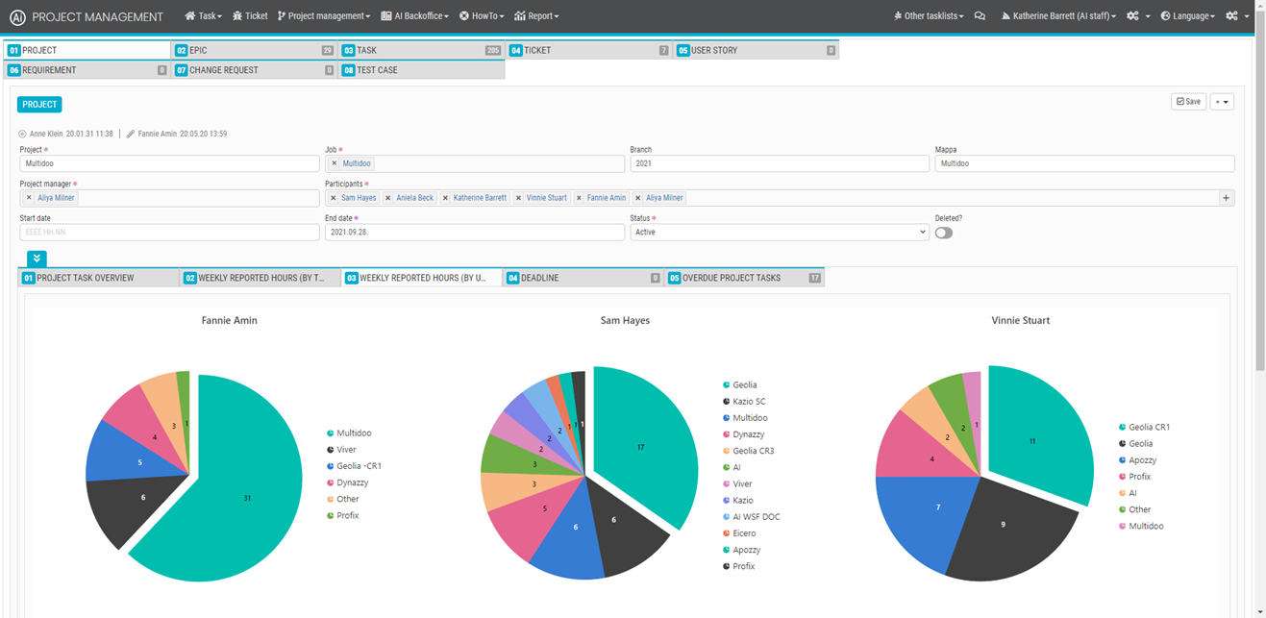Image resolution: width=1266 pixels, height=618 pixels.
Task: Open the dropdown arrow next to Save
Action: 1222,102
